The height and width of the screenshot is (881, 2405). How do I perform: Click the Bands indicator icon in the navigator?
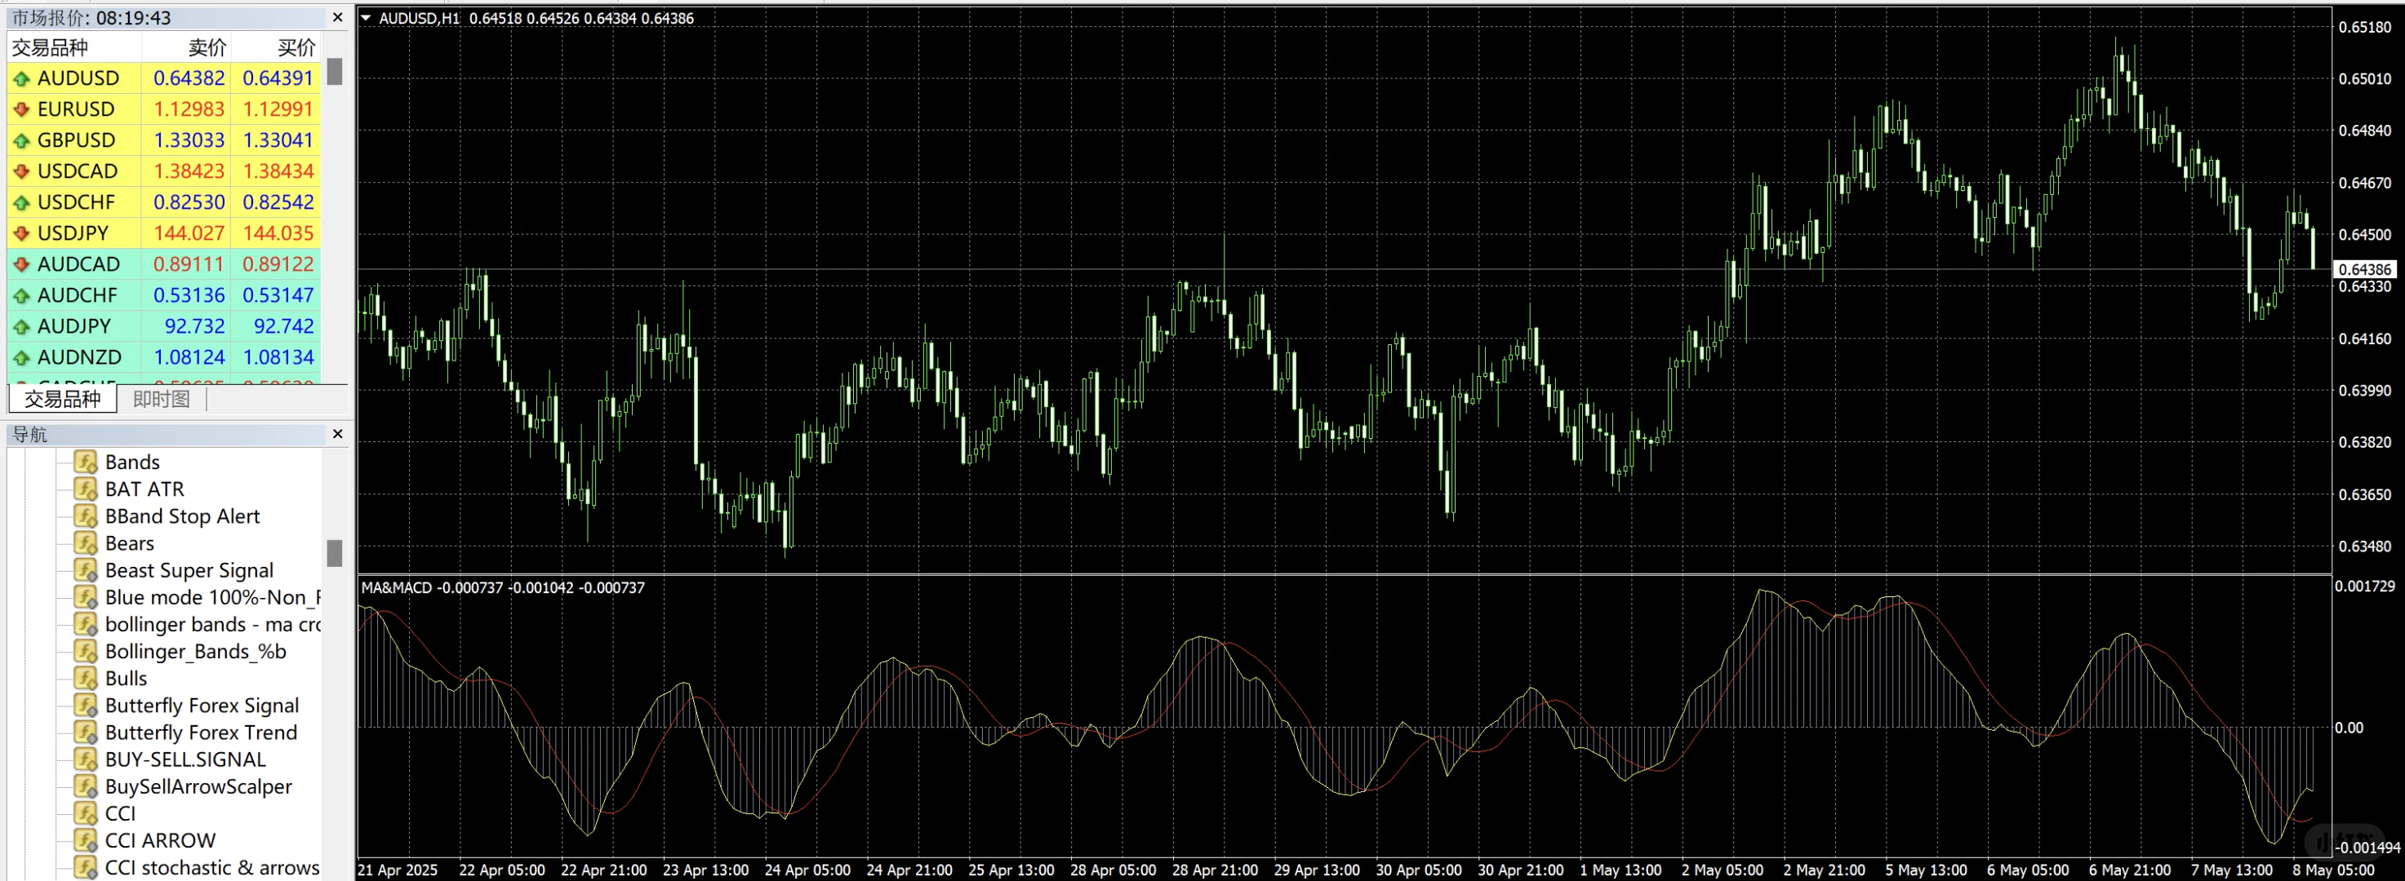tap(86, 462)
